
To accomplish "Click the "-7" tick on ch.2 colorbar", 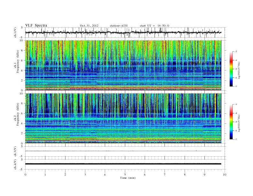I will [236, 139].
